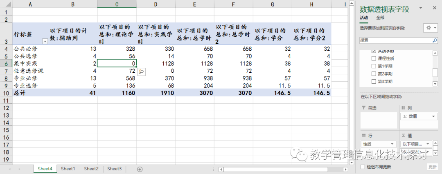Image resolution: width=442 pixels, height=174 pixels.
Task: Enable 延迟布局更新 checkbox
Action: pos(363,167)
